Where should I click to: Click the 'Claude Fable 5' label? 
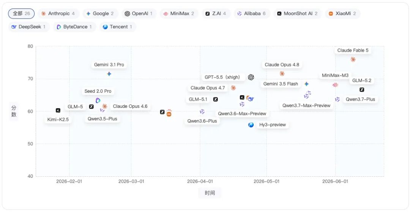(353, 50)
